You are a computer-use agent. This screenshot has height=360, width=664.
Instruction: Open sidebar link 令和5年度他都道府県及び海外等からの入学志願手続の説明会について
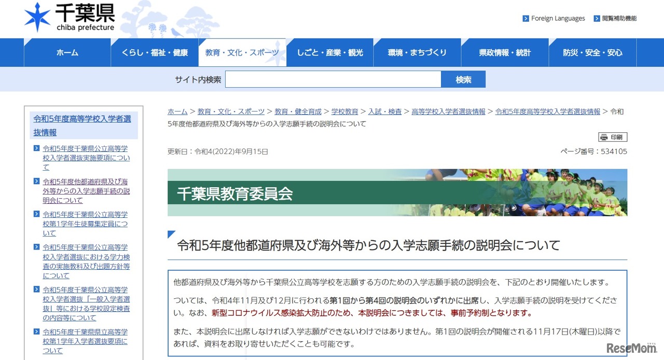86,191
